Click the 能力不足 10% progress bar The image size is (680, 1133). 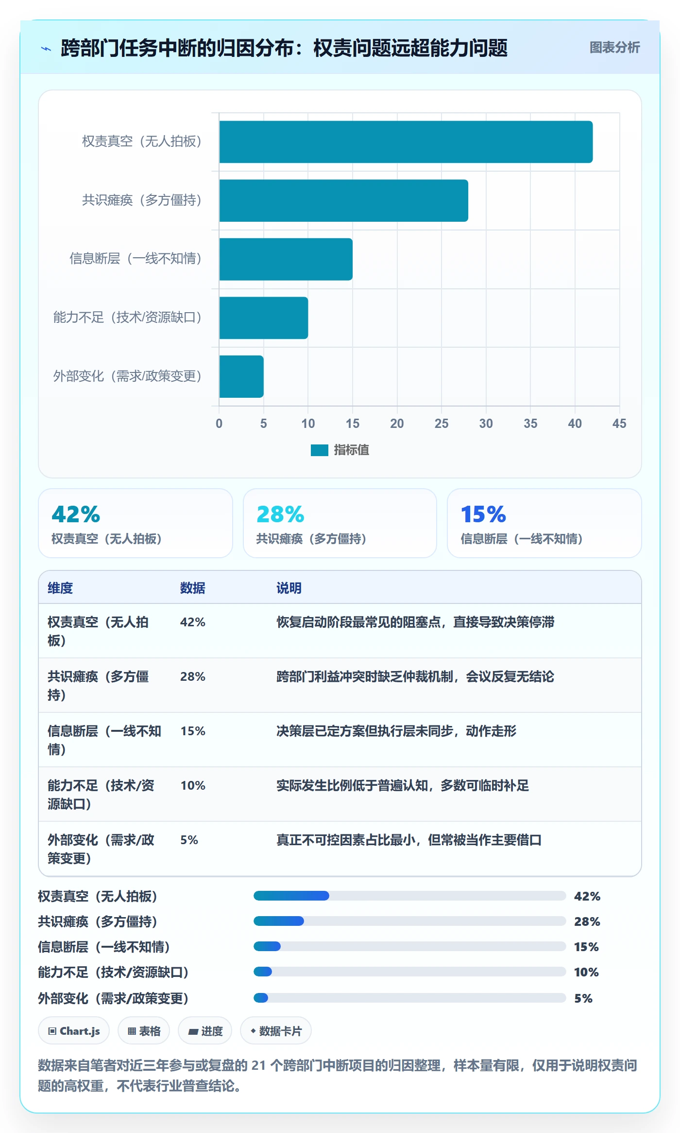(410, 972)
